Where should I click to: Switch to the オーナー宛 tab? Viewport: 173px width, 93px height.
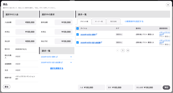click(99, 22)
